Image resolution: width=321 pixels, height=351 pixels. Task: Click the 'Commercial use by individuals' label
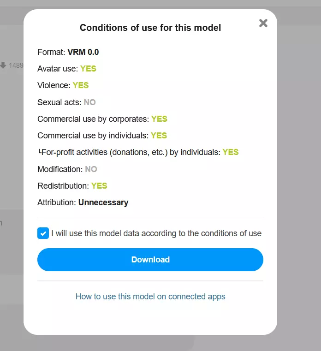coord(93,136)
